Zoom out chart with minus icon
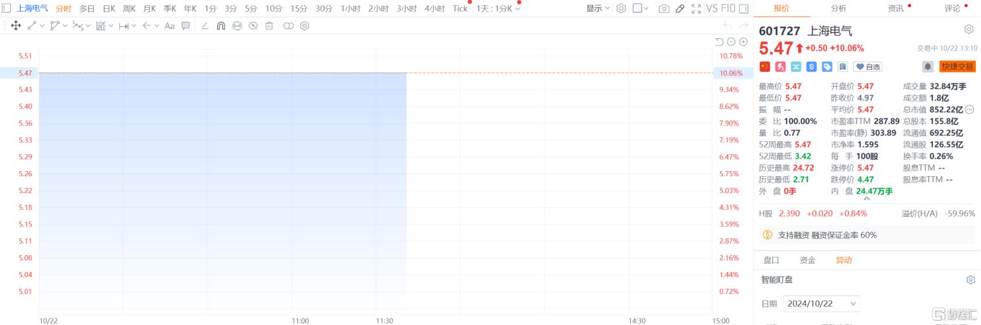 click(731, 41)
